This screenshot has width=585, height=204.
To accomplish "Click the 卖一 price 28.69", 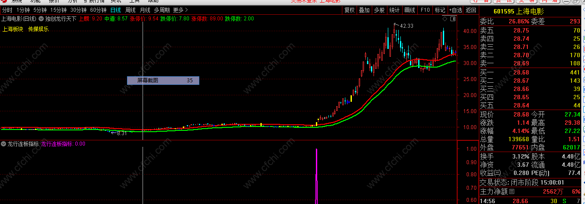I will [x=521, y=63].
